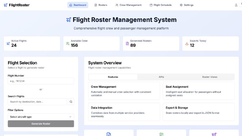
Task: Switch to the APIs tab
Action: (161, 77)
